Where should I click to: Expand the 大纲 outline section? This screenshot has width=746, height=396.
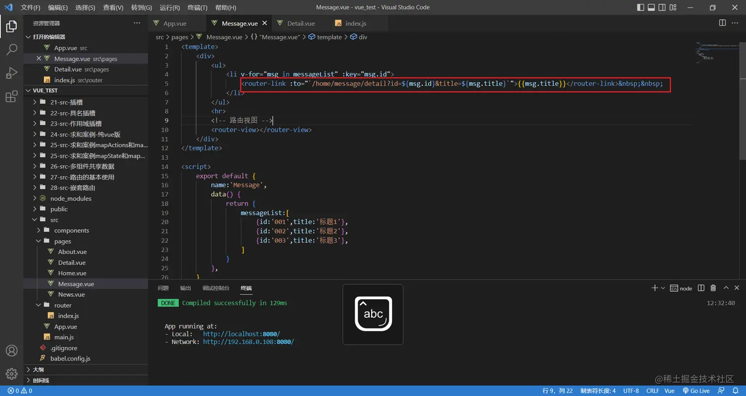(86, 369)
